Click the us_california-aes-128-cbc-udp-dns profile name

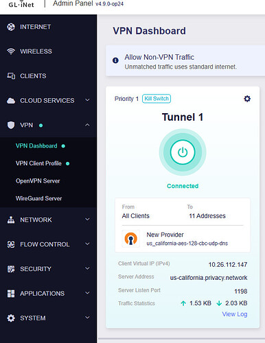click(x=187, y=244)
